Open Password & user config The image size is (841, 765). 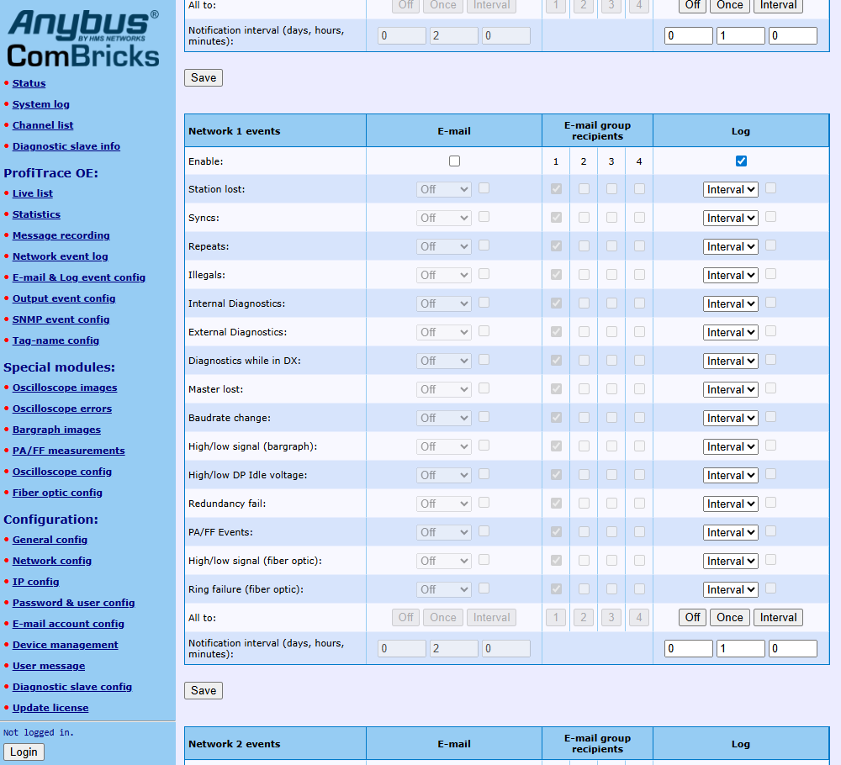[73, 602]
